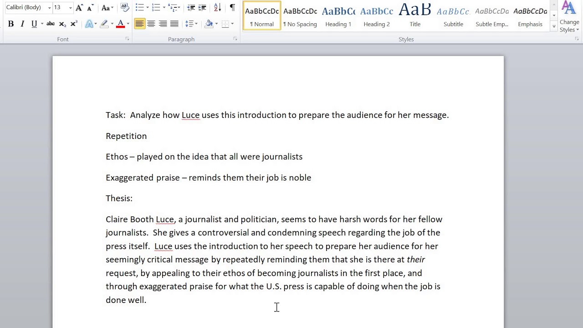The width and height of the screenshot is (583, 328).
Task: Open the font name dropdown
Action: pyautogui.click(x=49, y=8)
